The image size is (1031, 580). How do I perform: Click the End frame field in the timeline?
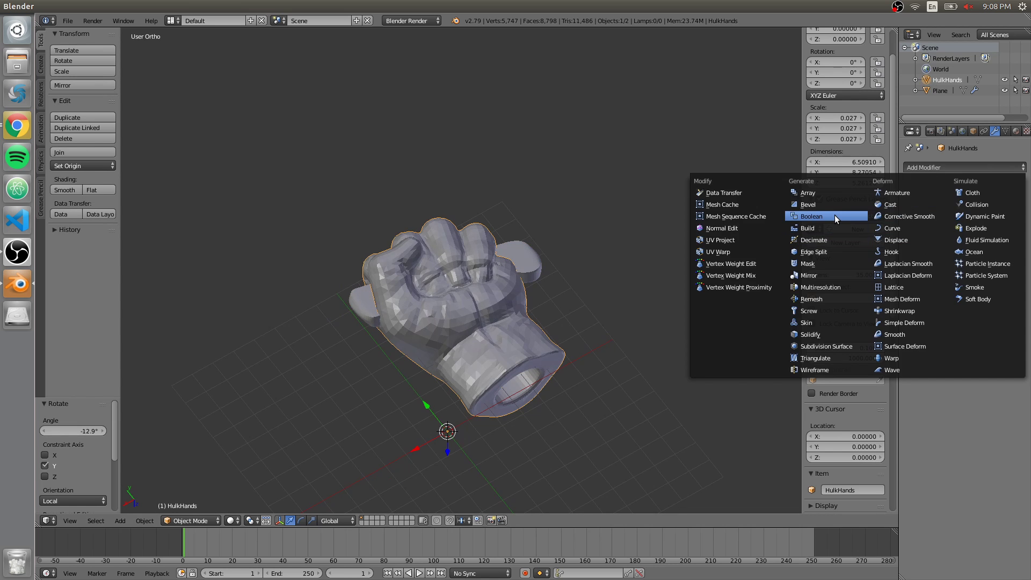(293, 573)
